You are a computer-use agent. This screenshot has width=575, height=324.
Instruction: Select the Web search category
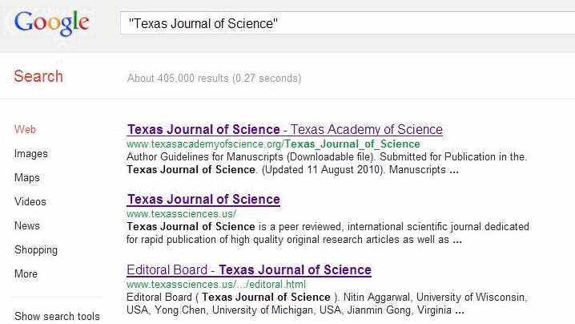(25, 129)
